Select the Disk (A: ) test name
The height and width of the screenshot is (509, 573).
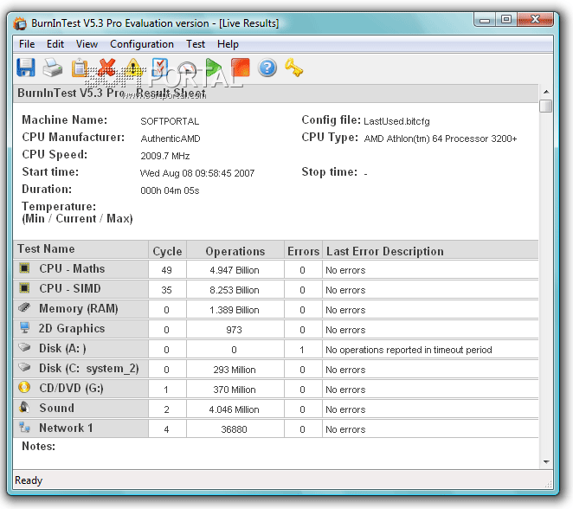pyautogui.click(x=62, y=348)
